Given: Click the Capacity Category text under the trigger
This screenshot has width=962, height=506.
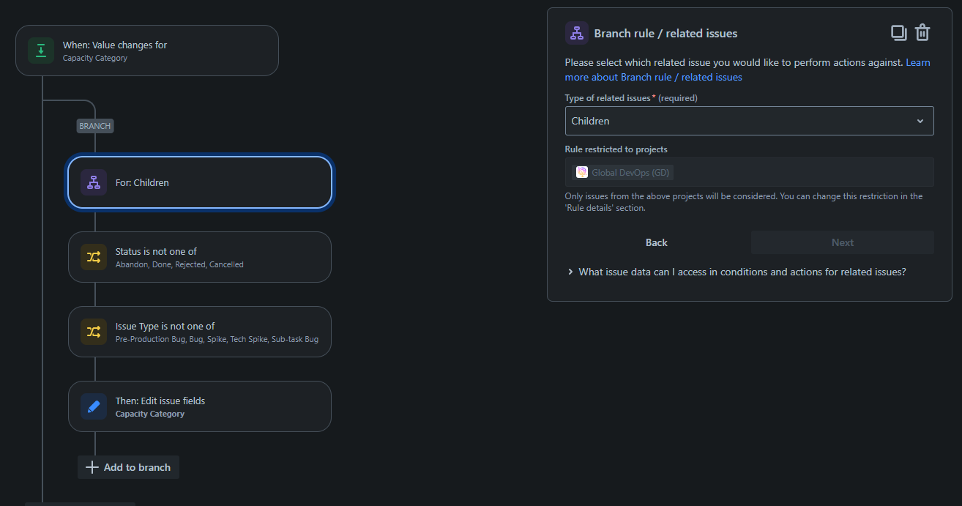Looking at the screenshot, I should (x=95, y=58).
